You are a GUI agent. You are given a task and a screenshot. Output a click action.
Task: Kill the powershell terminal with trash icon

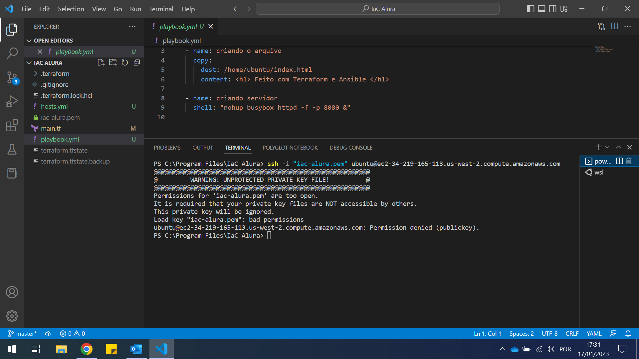click(x=629, y=161)
